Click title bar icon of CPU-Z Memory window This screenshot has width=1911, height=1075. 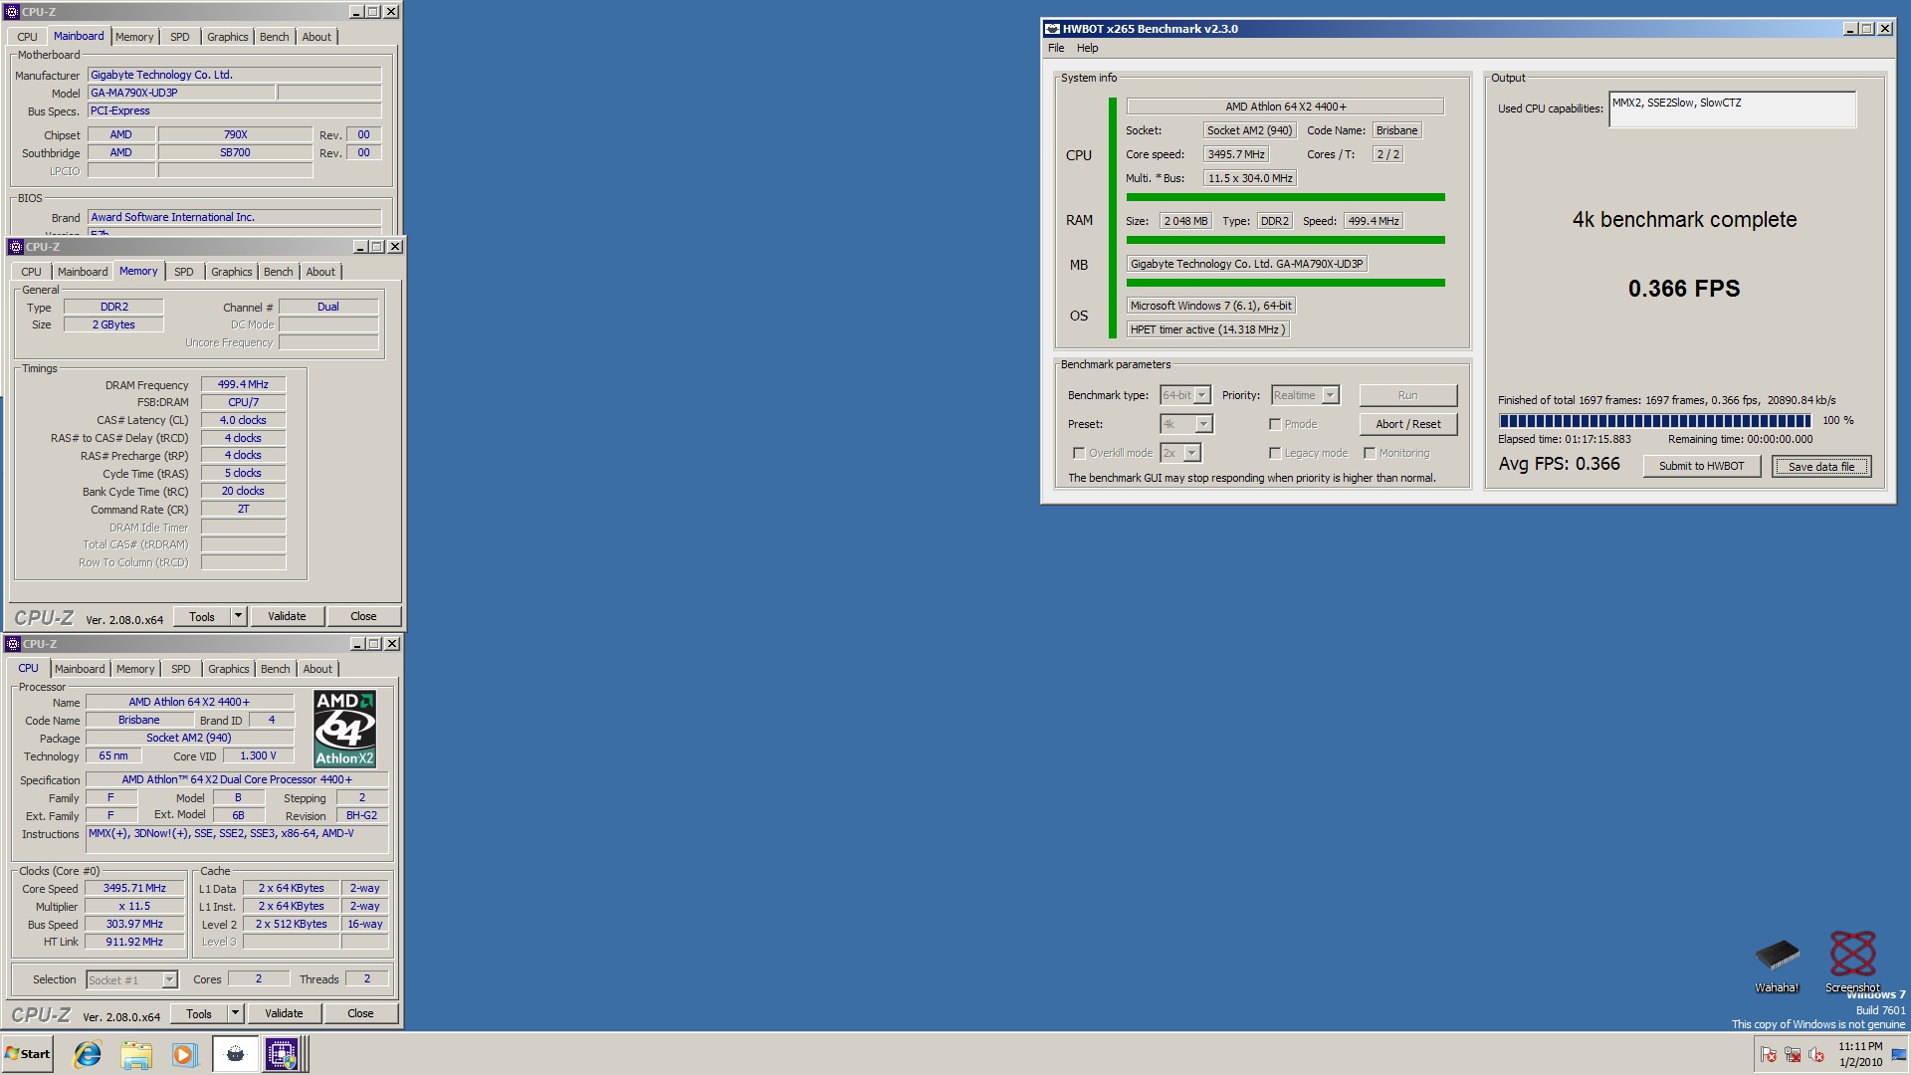click(x=16, y=247)
